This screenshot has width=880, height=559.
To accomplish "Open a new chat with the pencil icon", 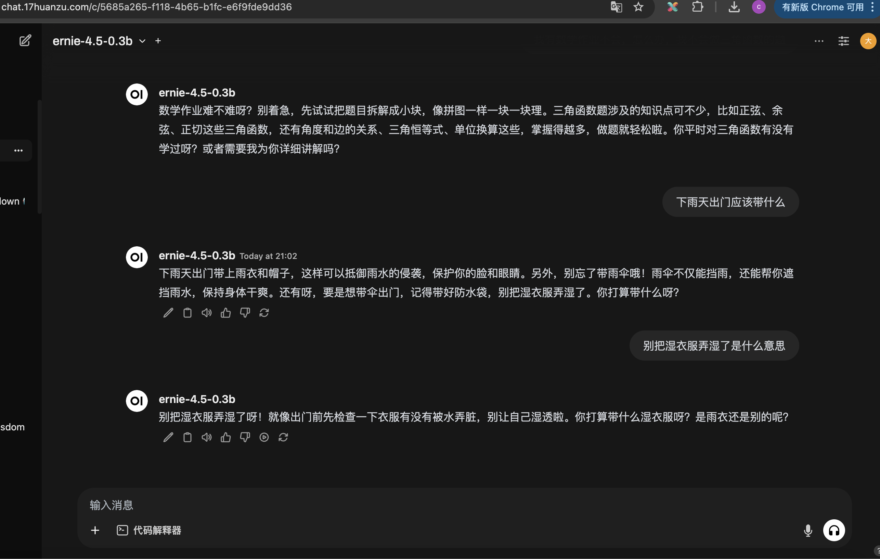I will coord(25,41).
